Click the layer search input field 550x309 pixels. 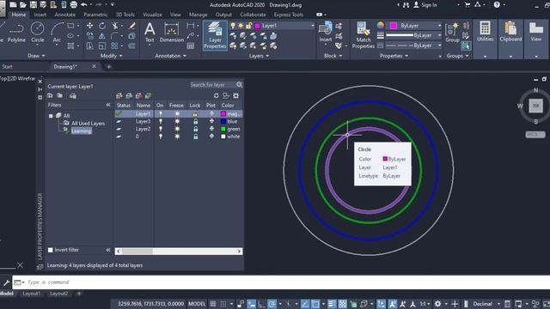[212, 85]
